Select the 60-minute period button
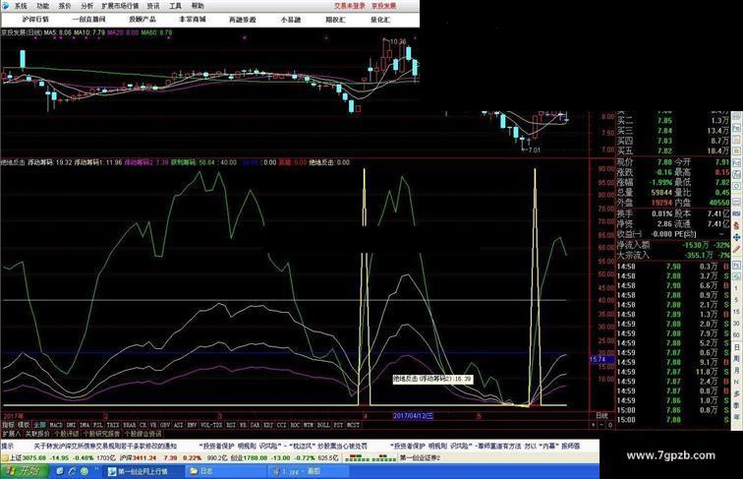Image resolution: width=743 pixels, height=479 pixels. [x=736, y=336]
